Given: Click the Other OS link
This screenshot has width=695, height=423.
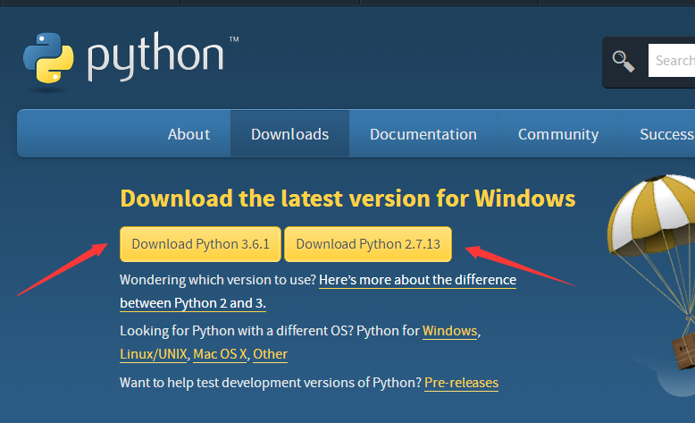Looking at the screenshot, I should (270, 354).
